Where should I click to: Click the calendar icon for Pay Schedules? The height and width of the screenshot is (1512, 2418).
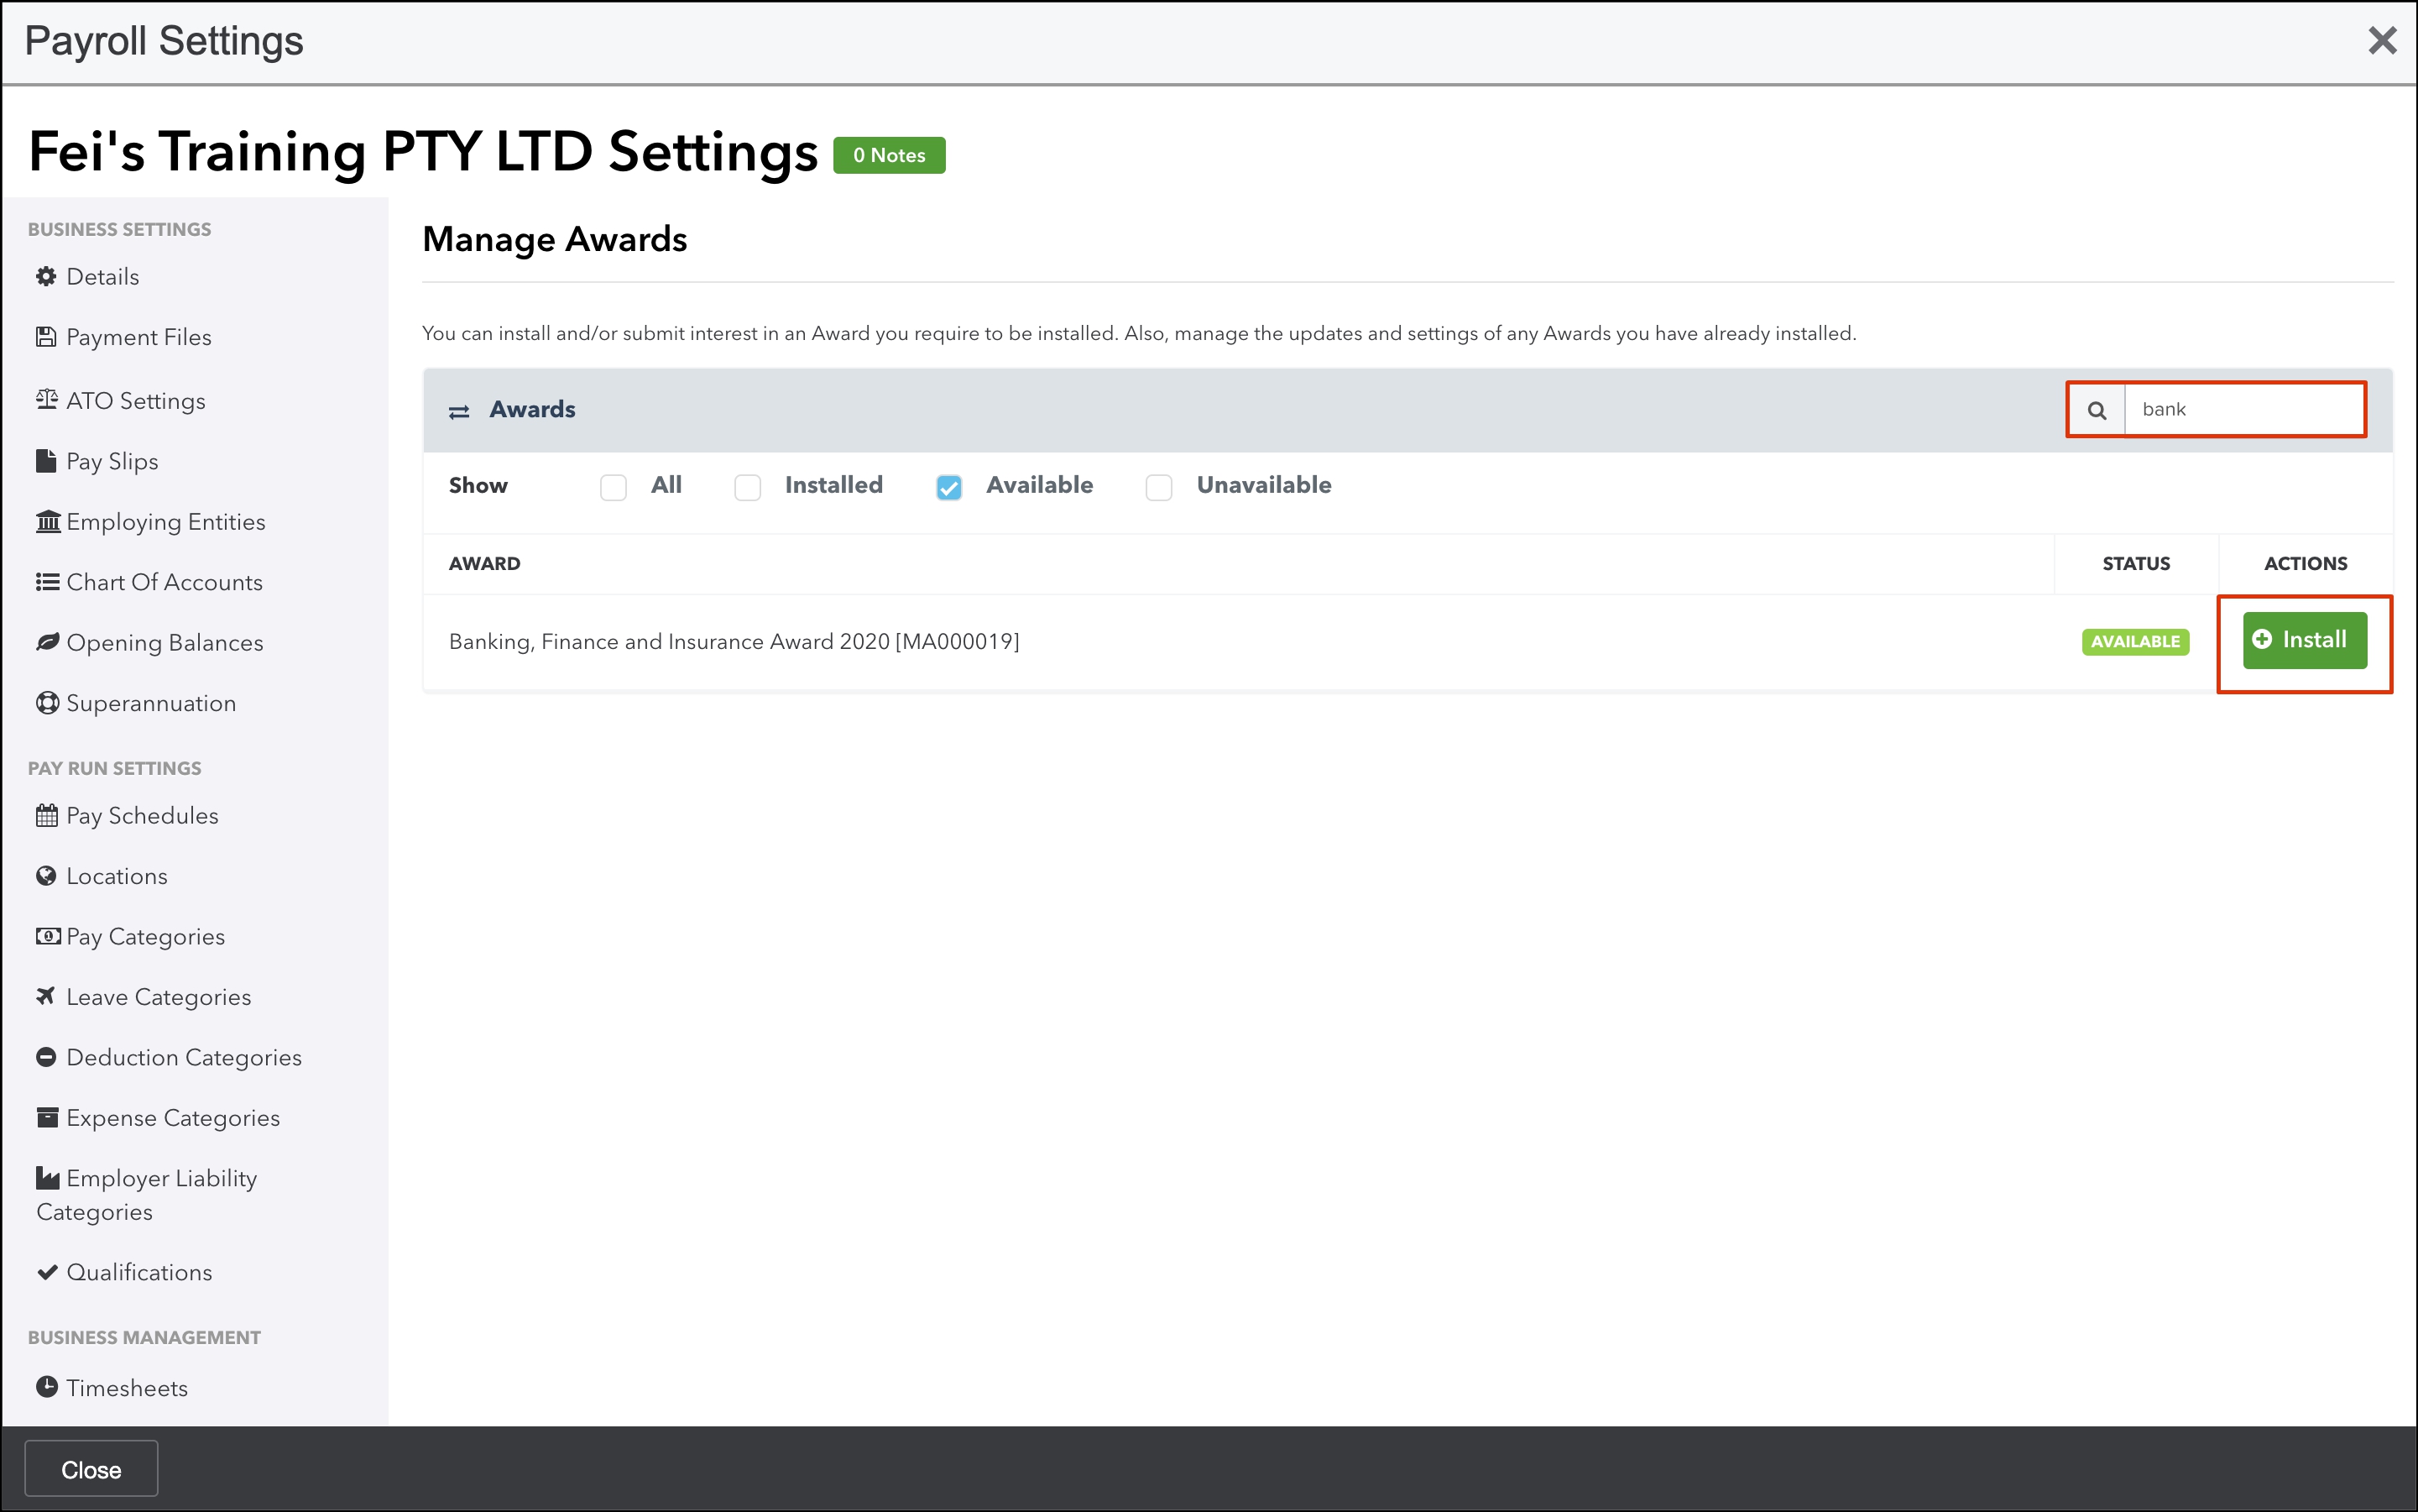point(47,815)
